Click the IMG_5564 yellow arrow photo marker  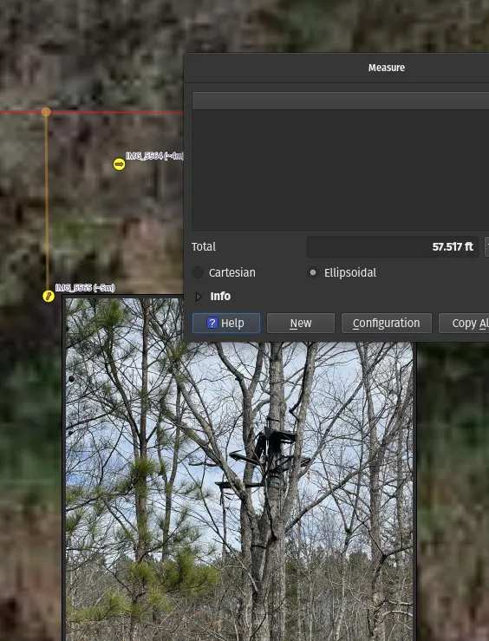pyautogui.click(x=119, y=164)
